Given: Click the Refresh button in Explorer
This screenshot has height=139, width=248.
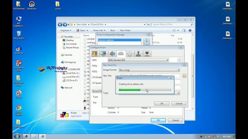Looking at the screenshot, I should coord(148,25).
